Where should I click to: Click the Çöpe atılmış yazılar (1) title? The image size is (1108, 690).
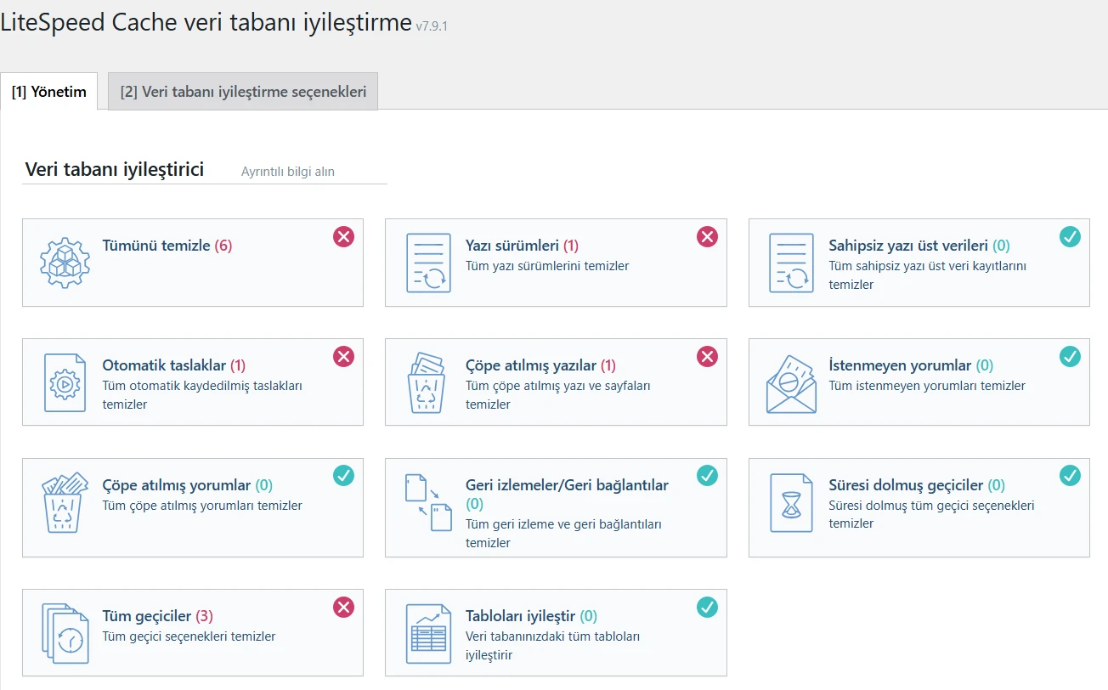pos(541,365)
